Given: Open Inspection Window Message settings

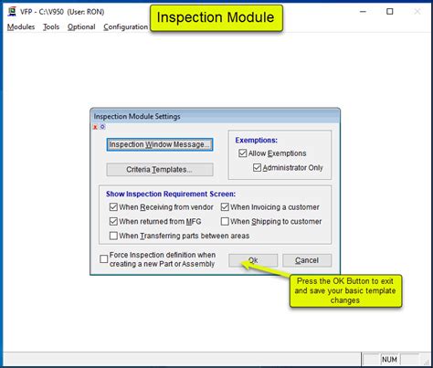Looking at the screenshot, I should click(x=160, y=144).
